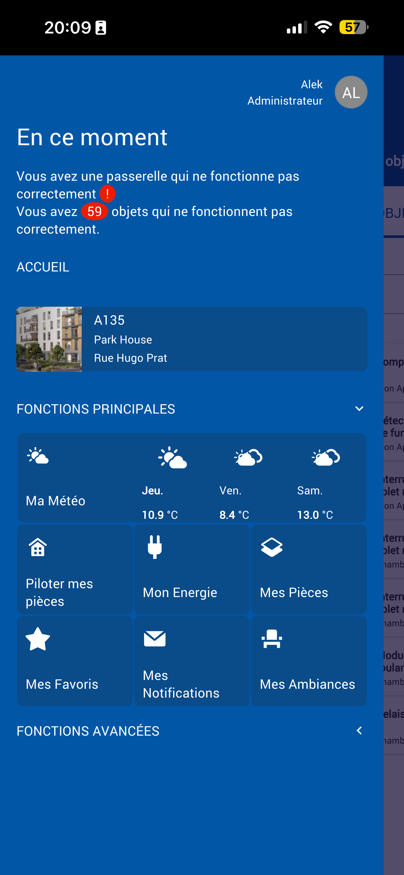
Task: Tap the red exclamation gateway alert badge
Action: coord(107,194)
